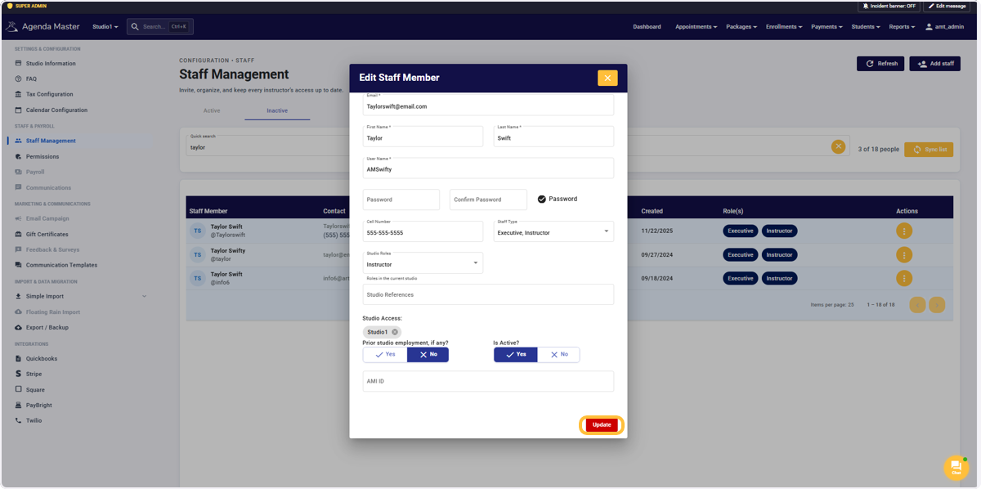Screen dimensions: 981x489
Task: Focus the Cell Number field
Action: tap(423, 231)
